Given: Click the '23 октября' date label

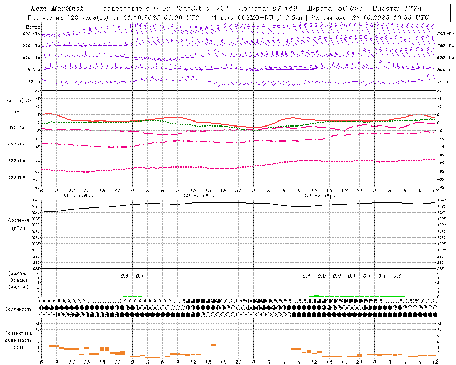Looking at the screenshot, I should click(x=320, y=196).
